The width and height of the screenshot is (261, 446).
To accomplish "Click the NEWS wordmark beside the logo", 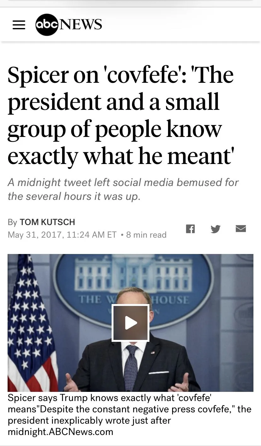I will pyautogui.click(x=81, y=25).
